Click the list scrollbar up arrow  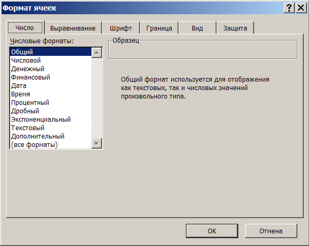pyautogui.click(x=97, y=53)
